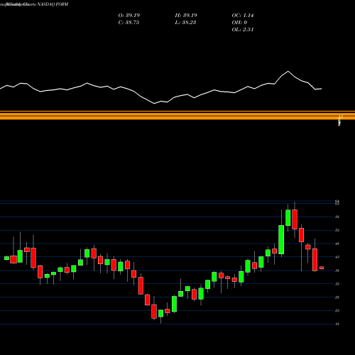Select the 'OL: 2.51' reading

click(243, 29)
